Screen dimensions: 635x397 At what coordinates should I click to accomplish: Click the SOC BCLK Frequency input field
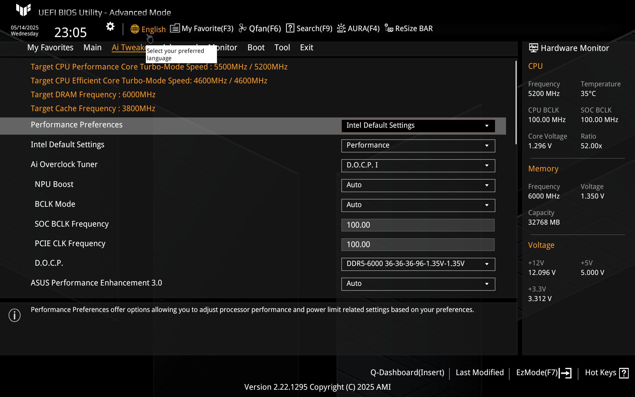[417, 225]
